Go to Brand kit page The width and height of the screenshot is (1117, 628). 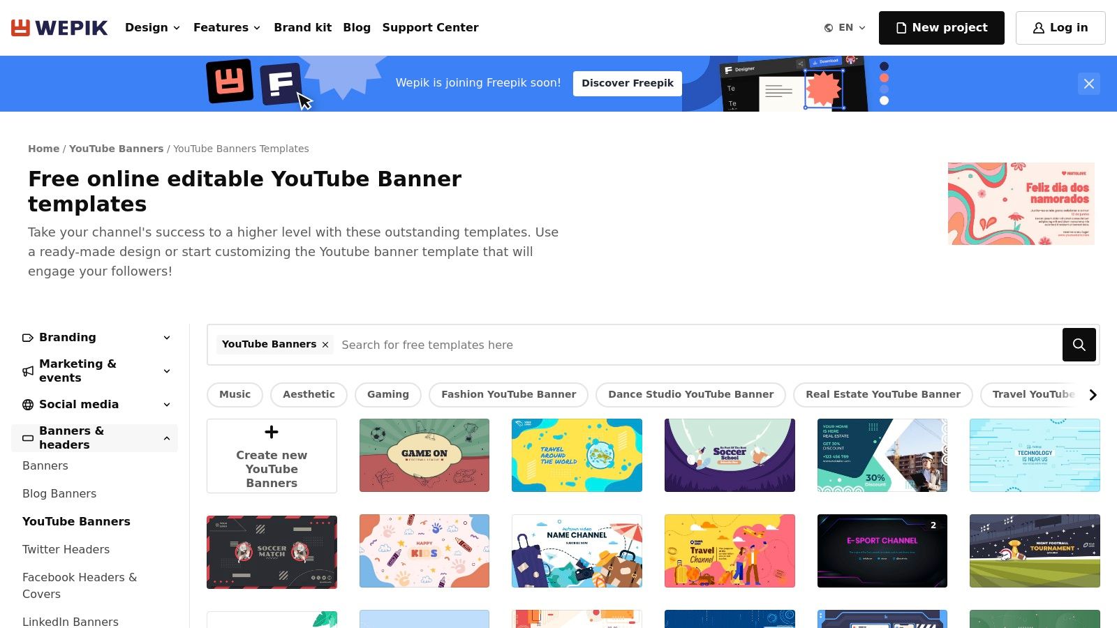303,28
